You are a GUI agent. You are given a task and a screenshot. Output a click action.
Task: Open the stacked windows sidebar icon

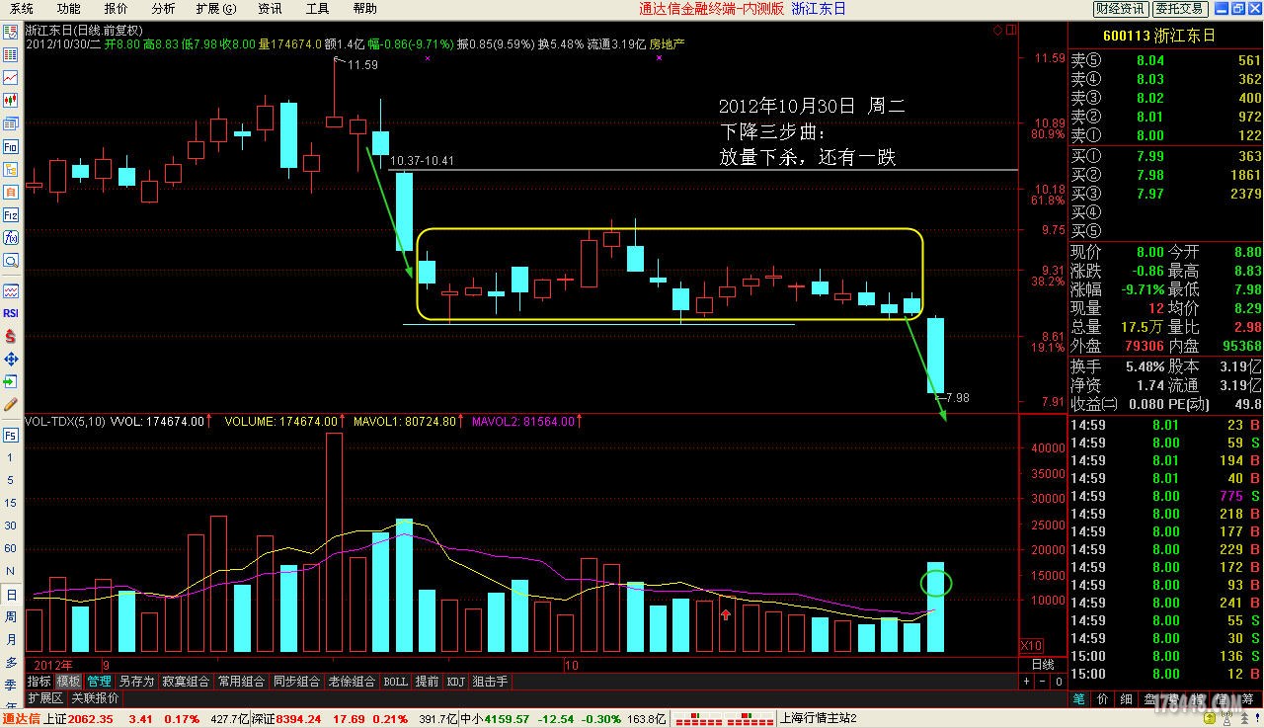point(11,123)
